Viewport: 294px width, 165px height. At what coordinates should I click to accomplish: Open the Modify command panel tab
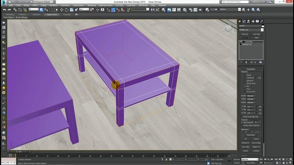pyautogui.click(x=244, y=22)
